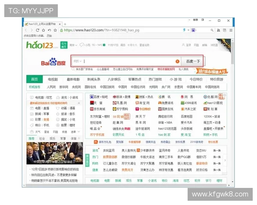Open the 新闻头条 navigation tab

tap(94, 79)
